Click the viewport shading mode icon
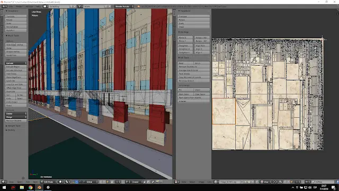The width and height of the screenshot is (339, 191). pyautogui.click(x=61, y=182)
